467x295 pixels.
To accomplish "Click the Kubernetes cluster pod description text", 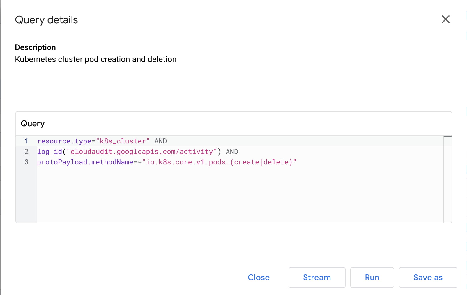I will pyautogui.click(x=95, y=59).
